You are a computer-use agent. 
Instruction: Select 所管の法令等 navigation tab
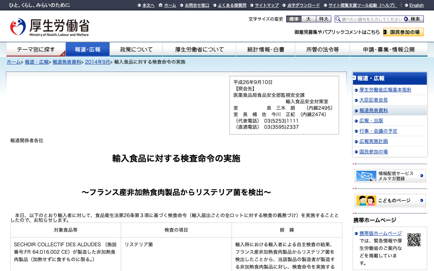[322, 49]
